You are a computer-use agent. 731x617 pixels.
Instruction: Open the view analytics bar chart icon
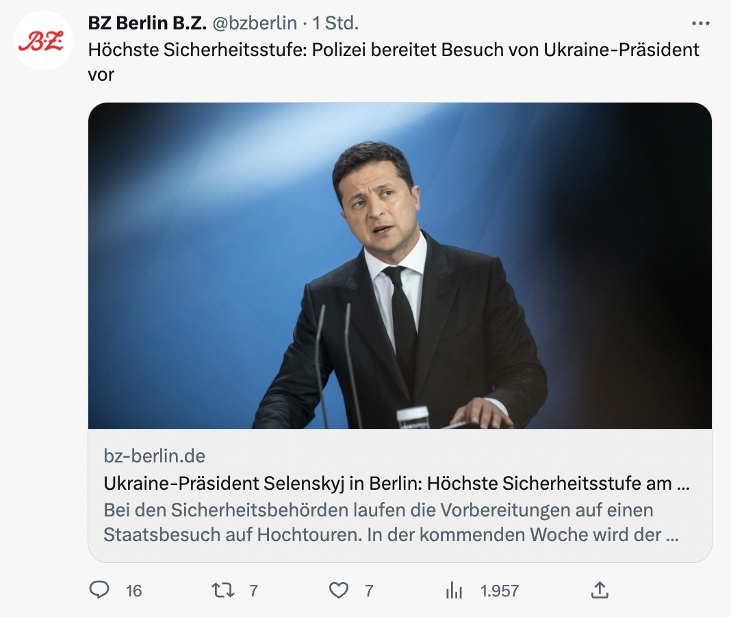click(454, 590)
